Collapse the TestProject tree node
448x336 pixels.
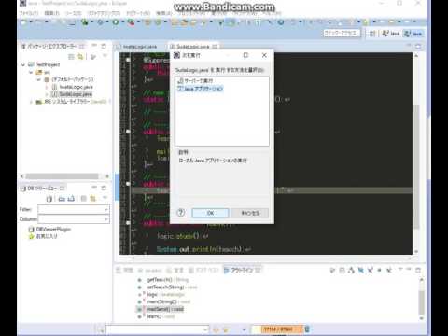click(x=23, y=64)
